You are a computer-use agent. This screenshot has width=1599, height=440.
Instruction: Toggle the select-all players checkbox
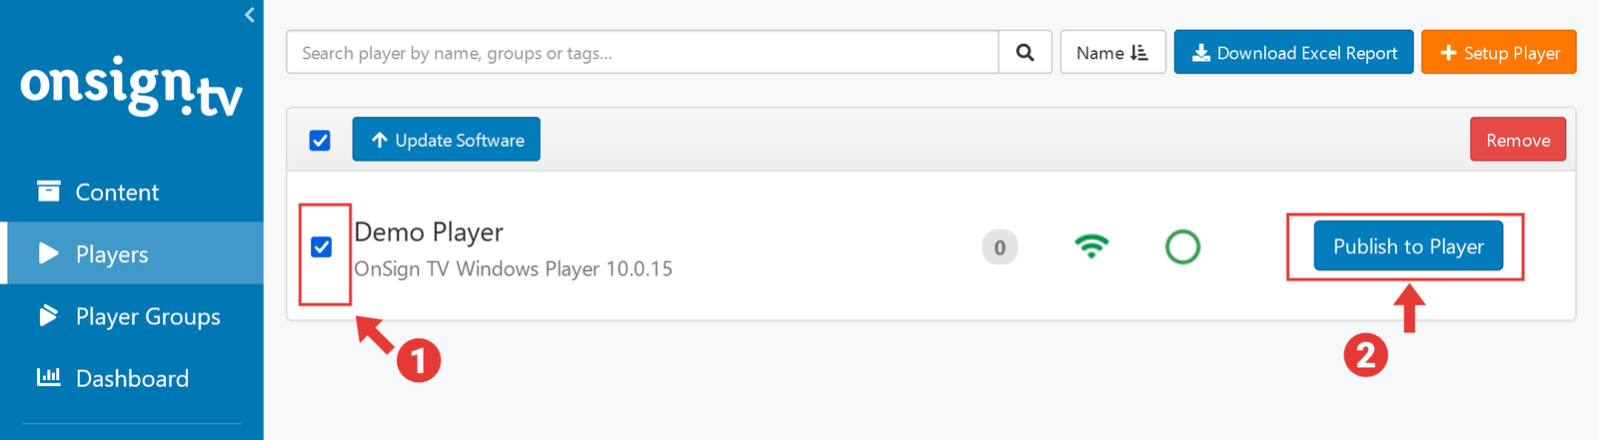tap(320, 141)
